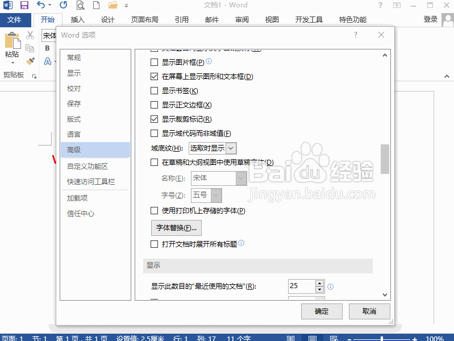Click the Format Painter brush icon
Image resolution: width=454 pixels, height=341 pixels.
[30, 61]
